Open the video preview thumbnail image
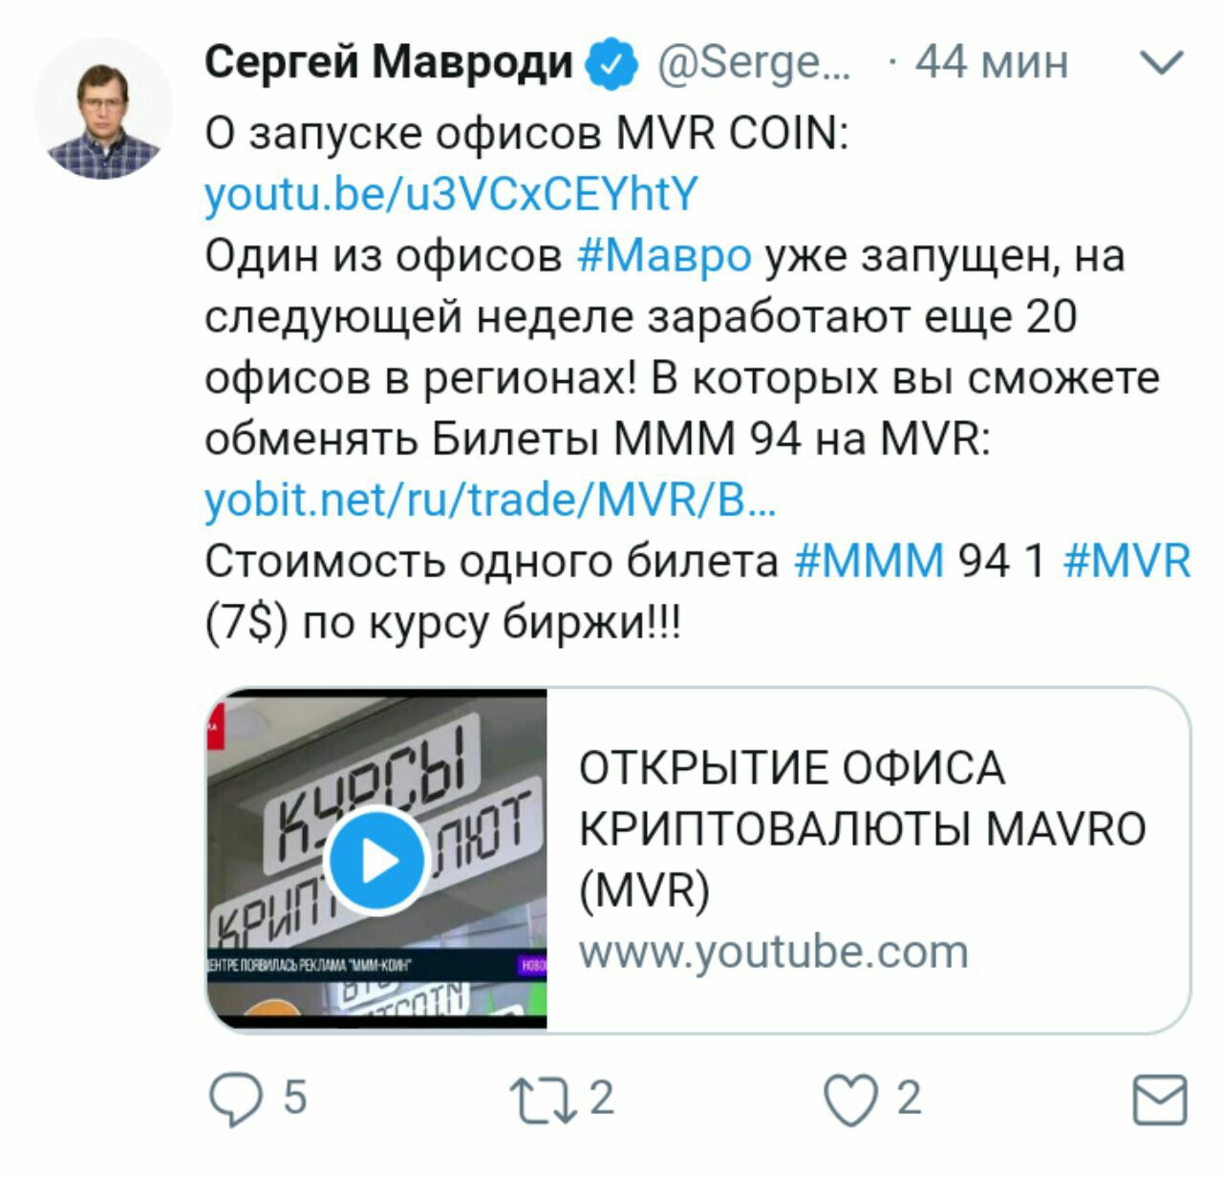1223x1178 pixels. (x=377, y=860)
